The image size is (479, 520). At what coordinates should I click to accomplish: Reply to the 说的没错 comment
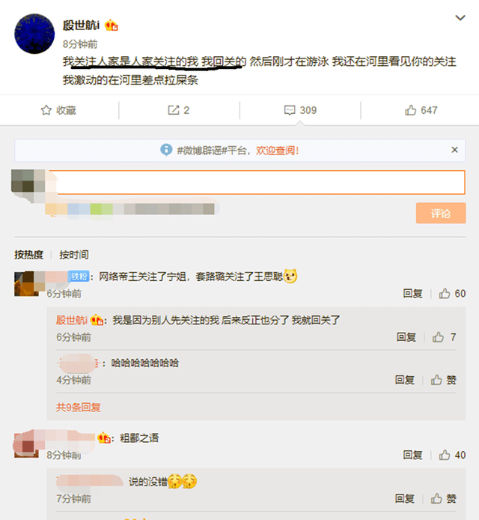pos(404,498)
